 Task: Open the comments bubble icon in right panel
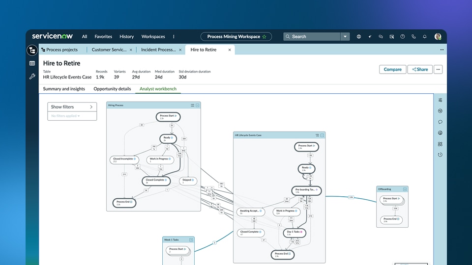click(440, 122)
